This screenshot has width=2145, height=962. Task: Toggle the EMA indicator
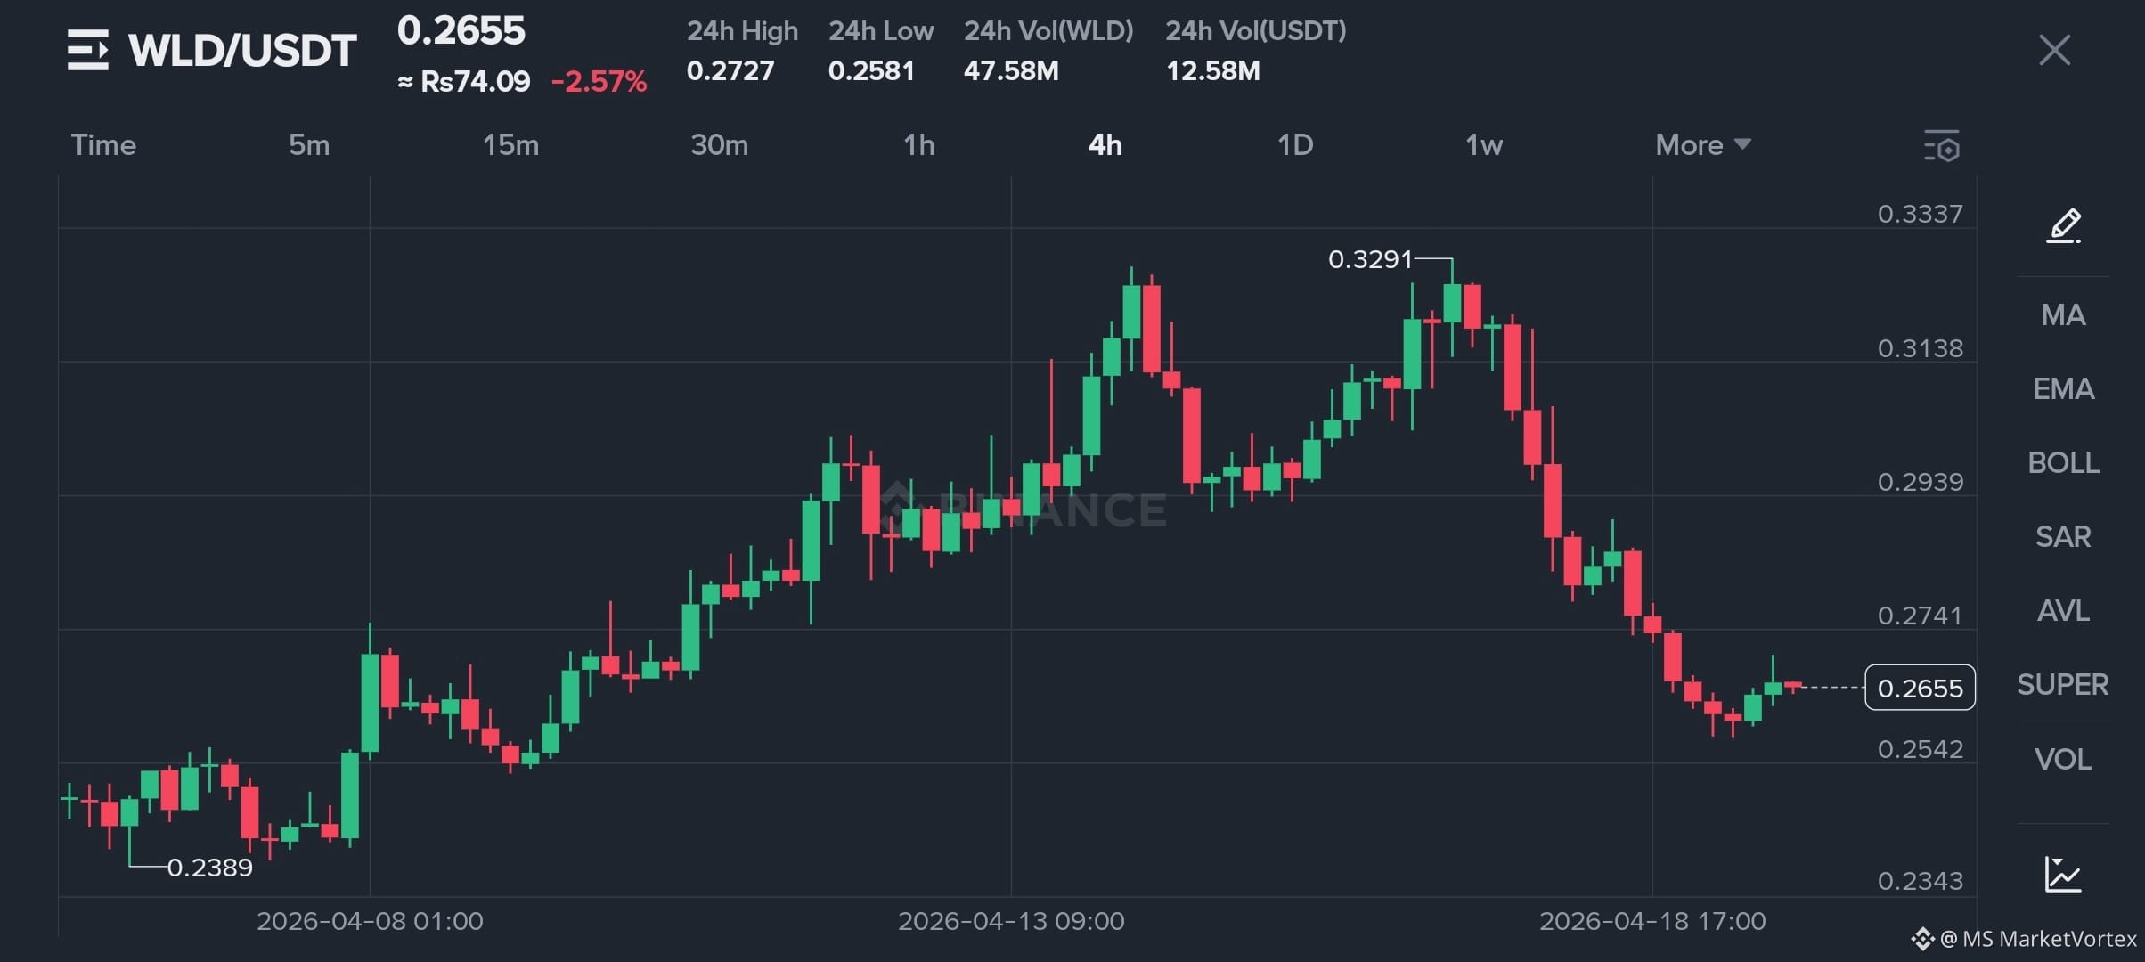2063,388
